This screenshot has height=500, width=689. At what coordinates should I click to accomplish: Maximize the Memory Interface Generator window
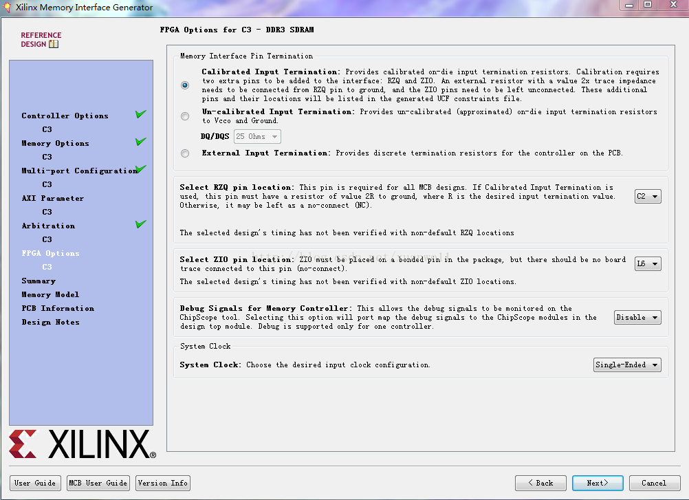(648, 5)
